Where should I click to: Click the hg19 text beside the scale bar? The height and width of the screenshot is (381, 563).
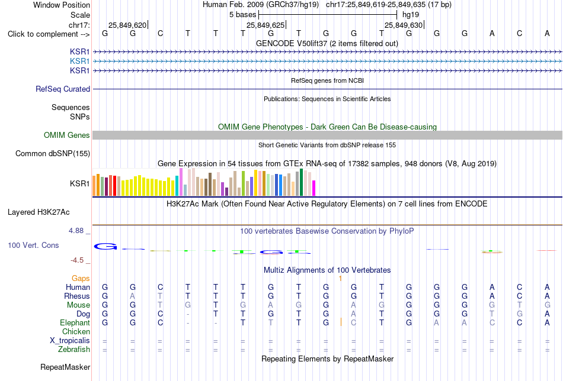click(411, 15)
